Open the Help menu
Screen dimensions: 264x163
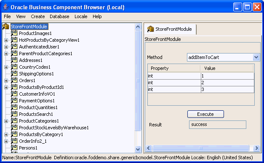97,16
